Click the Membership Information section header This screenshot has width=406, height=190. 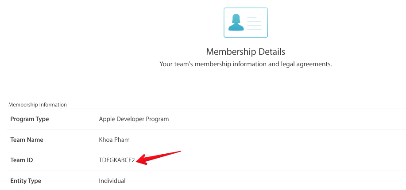click(x=38, y=105)
